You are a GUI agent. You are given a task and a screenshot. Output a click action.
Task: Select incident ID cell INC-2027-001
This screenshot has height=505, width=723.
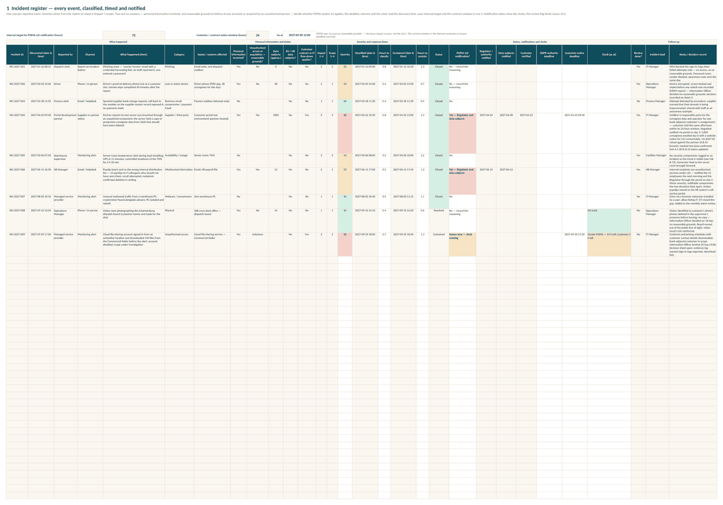[x=17, y=73]
